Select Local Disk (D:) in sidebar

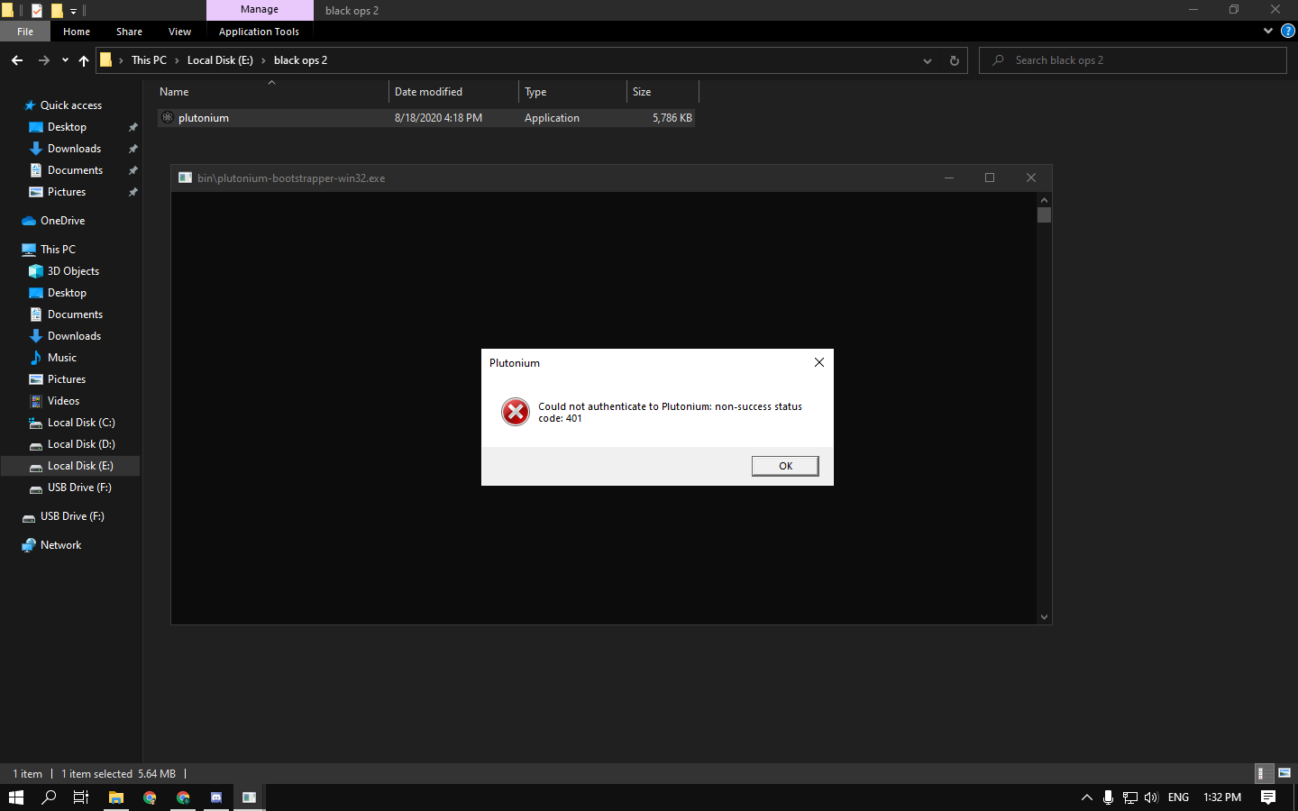pos(81,444)
